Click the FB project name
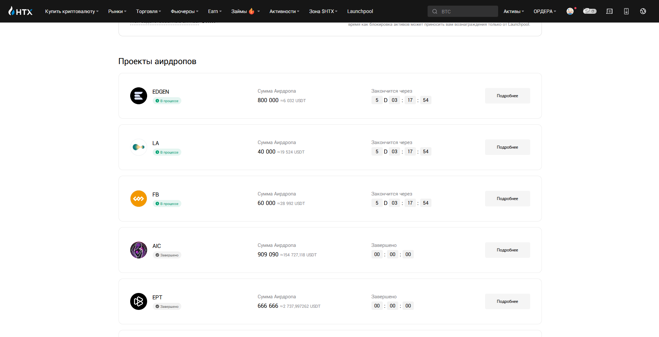659x337 pixels. tap(156, 194)
